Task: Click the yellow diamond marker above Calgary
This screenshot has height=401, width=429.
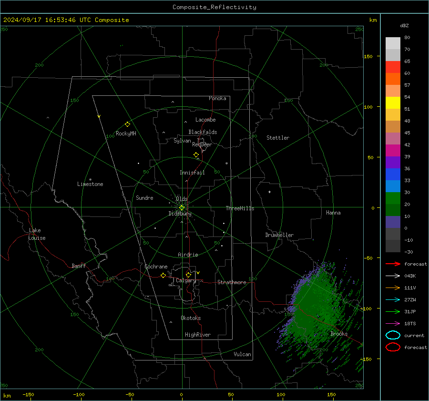Action: [x=188, y=275]
